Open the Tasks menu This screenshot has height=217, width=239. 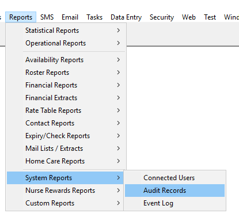coord(94,17)
